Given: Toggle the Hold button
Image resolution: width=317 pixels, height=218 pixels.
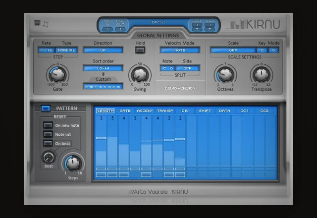Looking at the screenshot, I should (140, 50).
